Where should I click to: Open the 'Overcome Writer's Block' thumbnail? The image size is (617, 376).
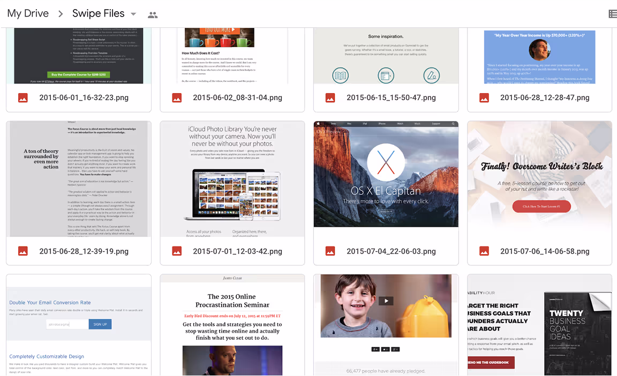point(539,179)
